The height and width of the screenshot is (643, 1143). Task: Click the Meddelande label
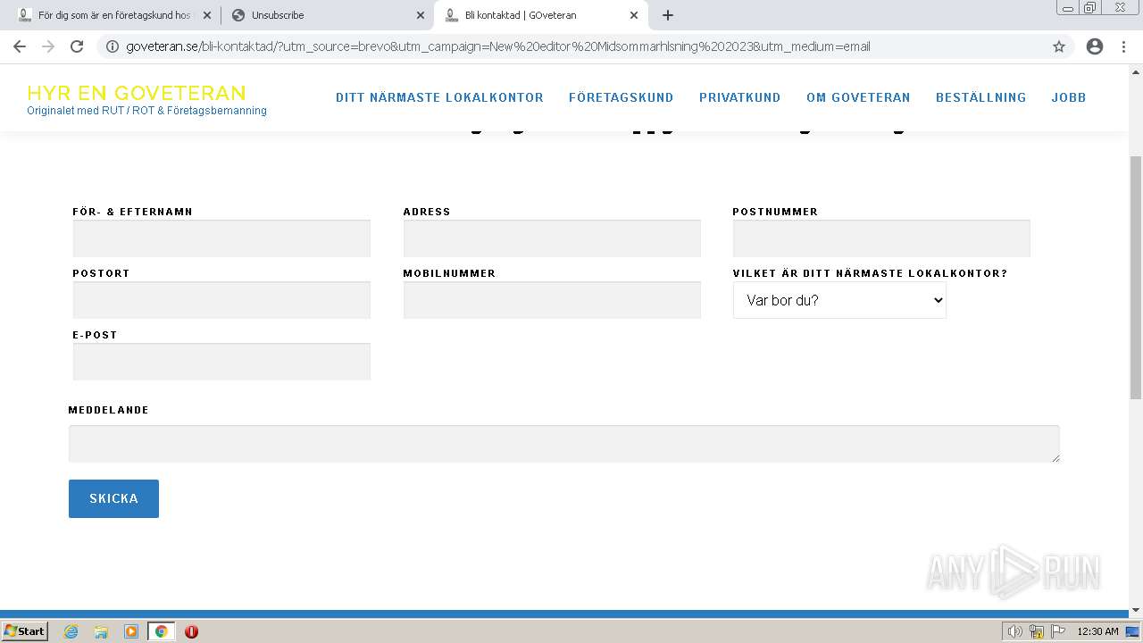[109, 410]
